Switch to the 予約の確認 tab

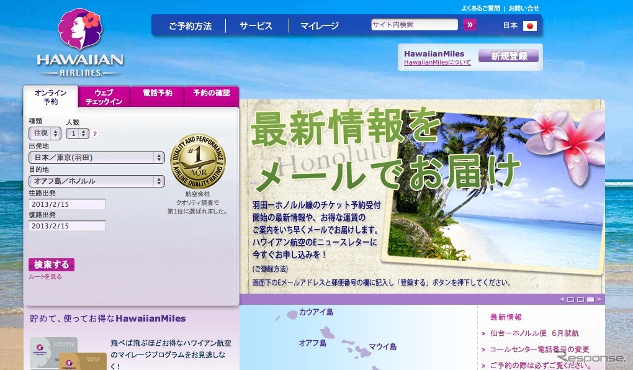pos(212,97)
